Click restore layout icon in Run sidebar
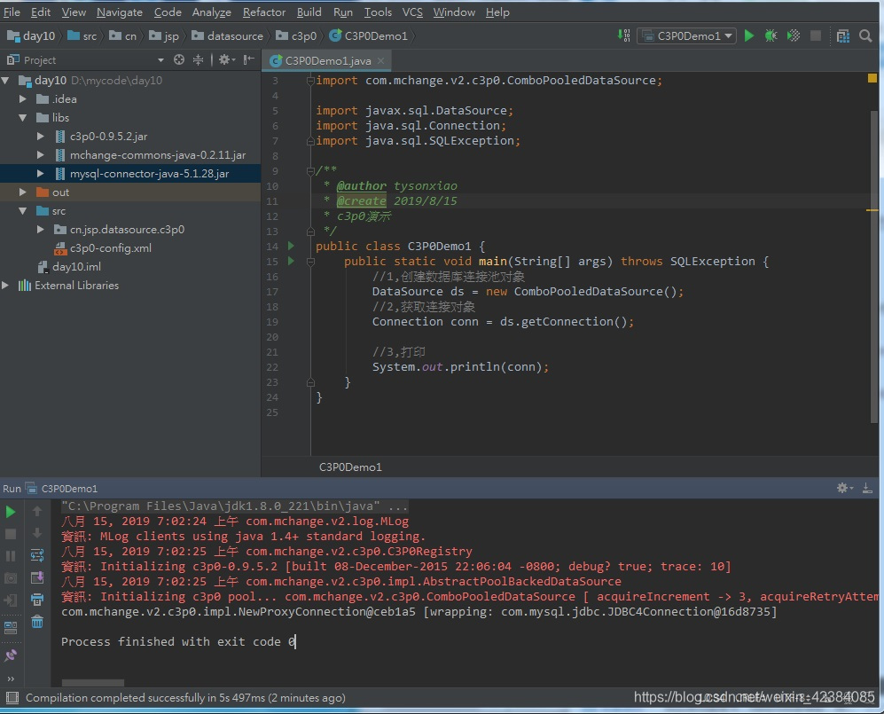Image resolution: width=884 pixels, height=714 pixels. click(10, 627)
